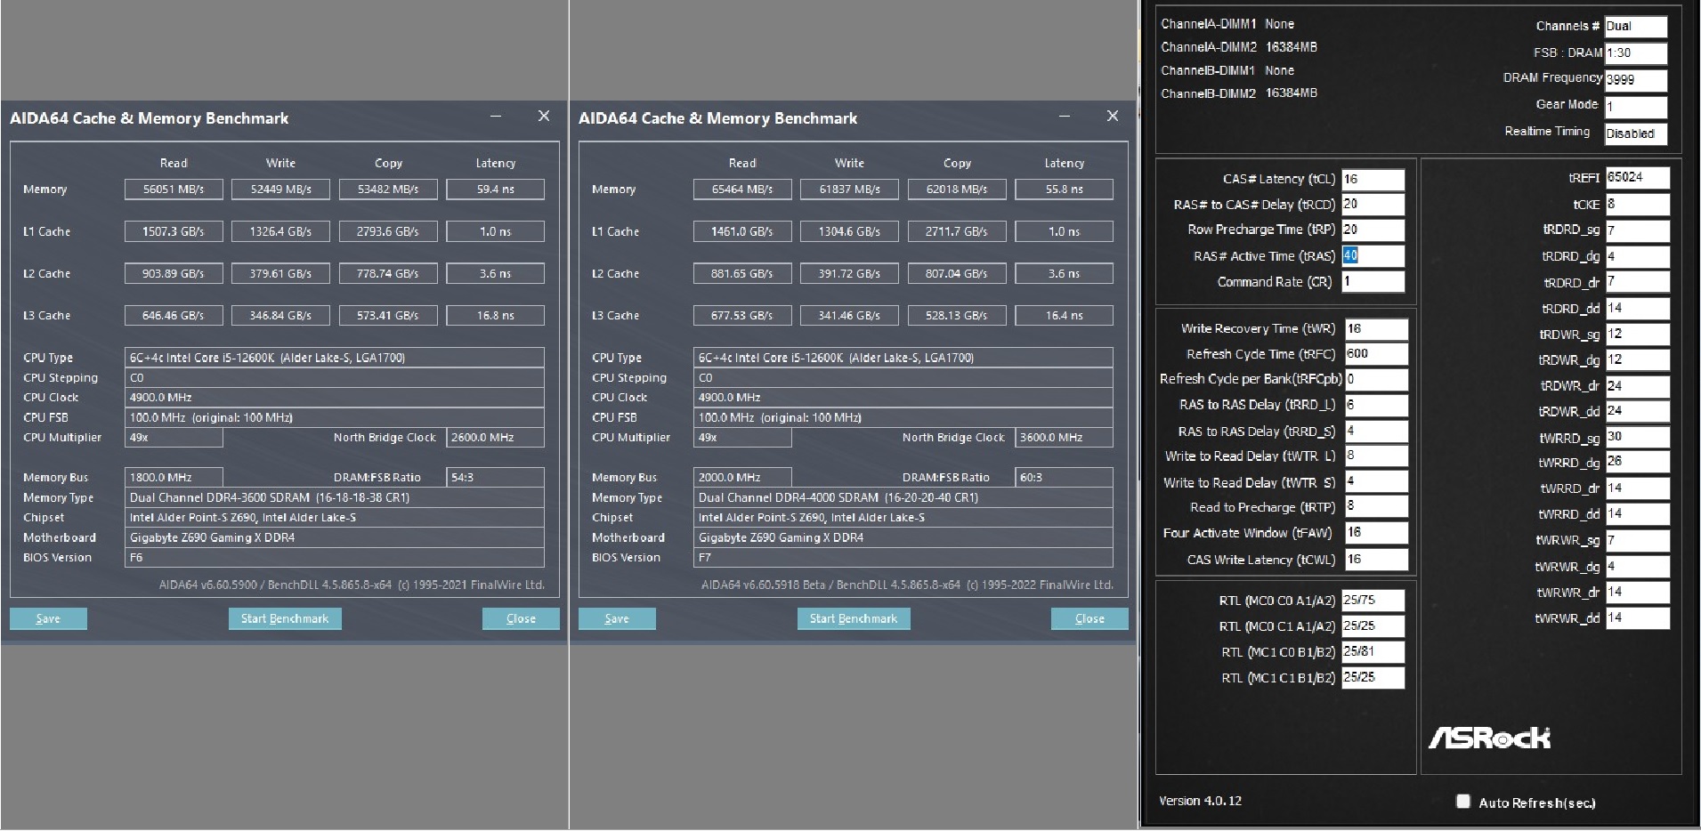Focus the tWRWR_dd field
Screen dimensions: 1701x831
pos(1638,617)
